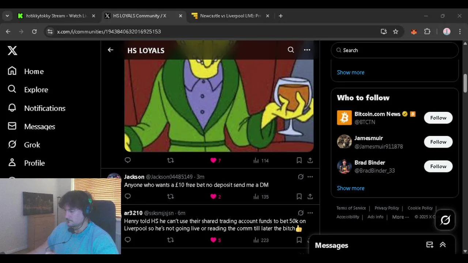Screen dimensions: 468x263
Task: Bookmark this page with star icon
Action: point(396,31)
